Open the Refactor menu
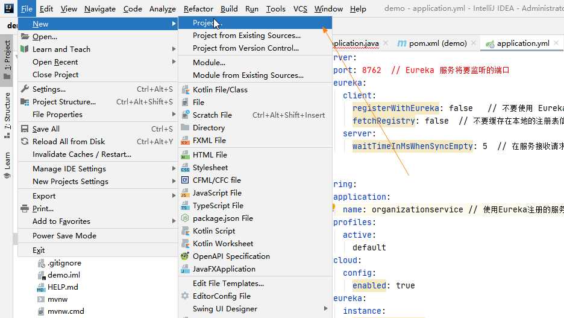The image size is (564, 318). [198, 9]
